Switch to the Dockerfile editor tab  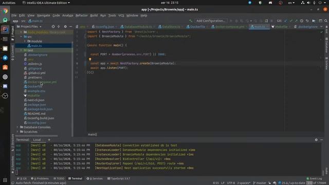197,27
